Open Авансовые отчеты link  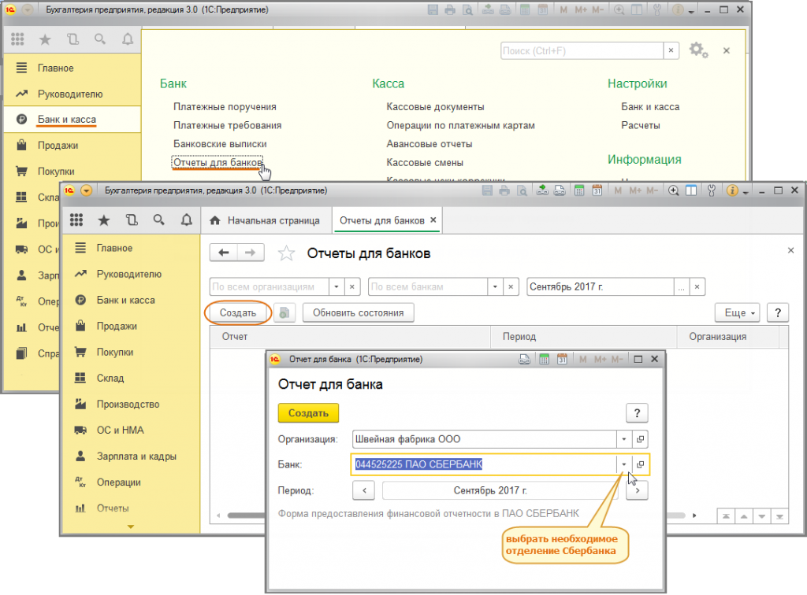(x=430, y=144)
